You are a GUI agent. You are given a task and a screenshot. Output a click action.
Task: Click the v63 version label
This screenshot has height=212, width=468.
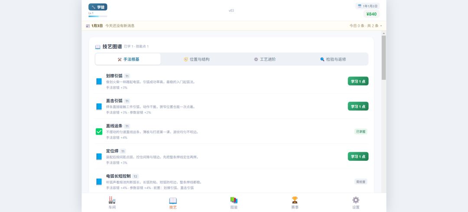coord(231,10)
